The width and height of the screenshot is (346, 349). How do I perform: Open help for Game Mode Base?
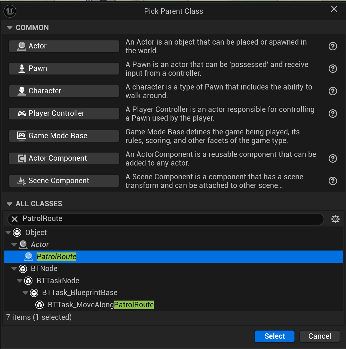click(333, 136)
